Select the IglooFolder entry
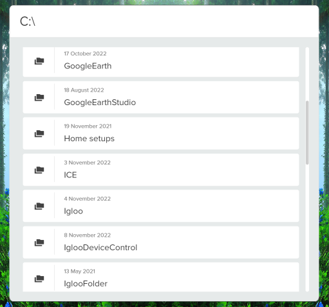The width and height of the screenshot is (329, 307). click(161, 277)
